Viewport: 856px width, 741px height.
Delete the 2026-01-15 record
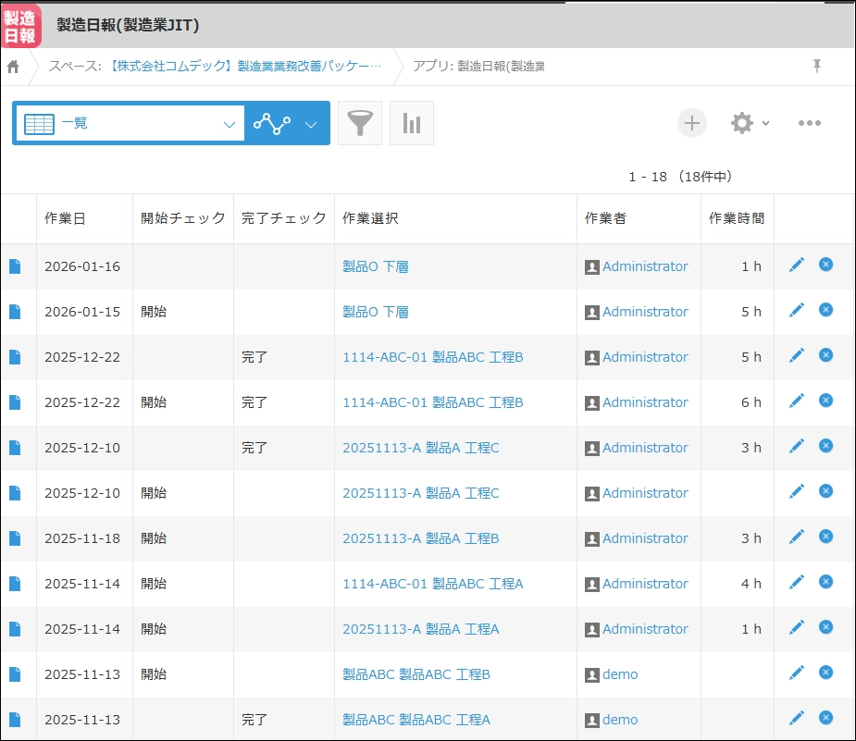tap(825, 310)
